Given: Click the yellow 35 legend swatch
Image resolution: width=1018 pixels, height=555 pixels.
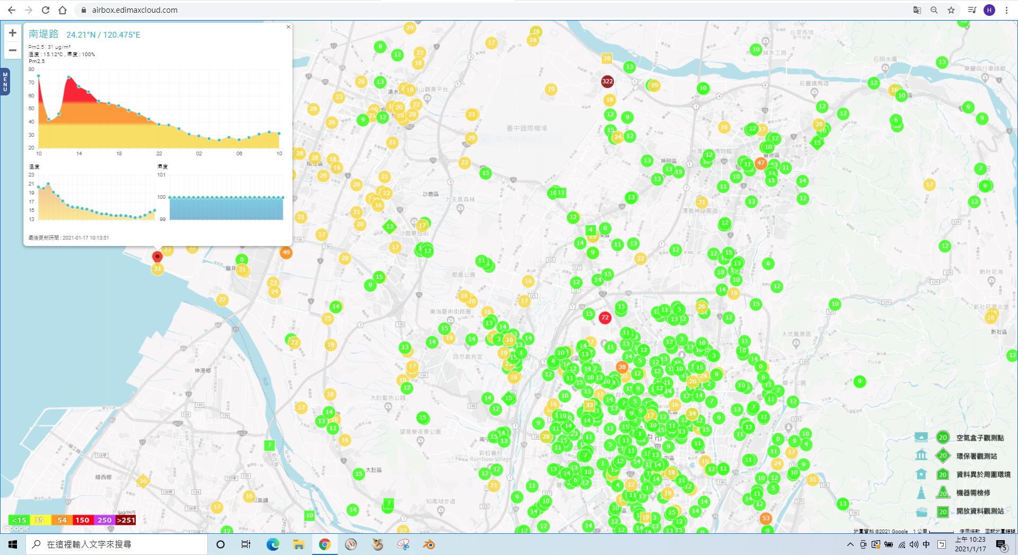Looking at the screenshot, I should click(40, 520).
